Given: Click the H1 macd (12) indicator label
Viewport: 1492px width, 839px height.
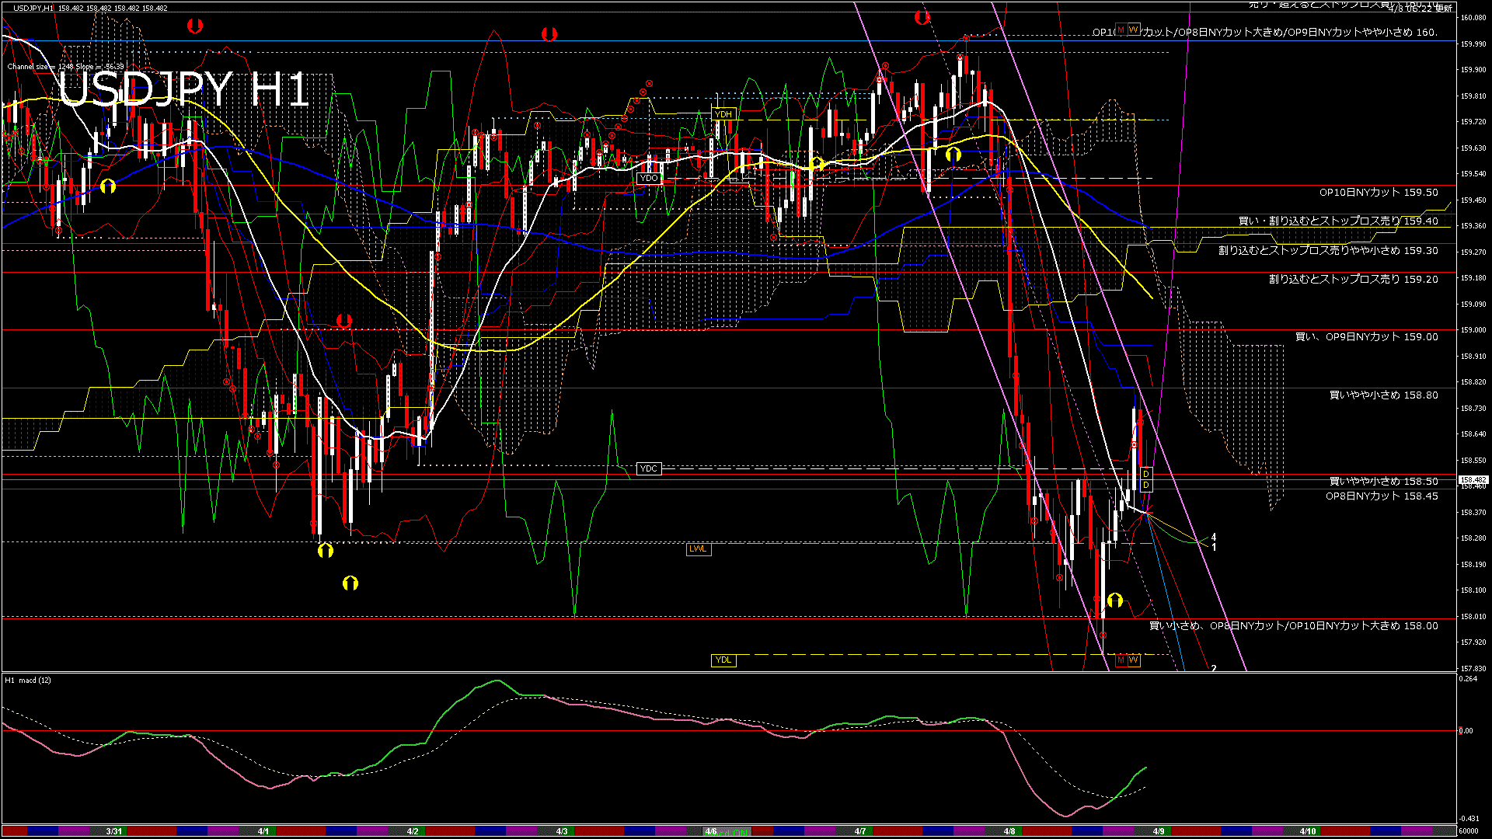Looking at the screenshot, I should pos(28,681).
